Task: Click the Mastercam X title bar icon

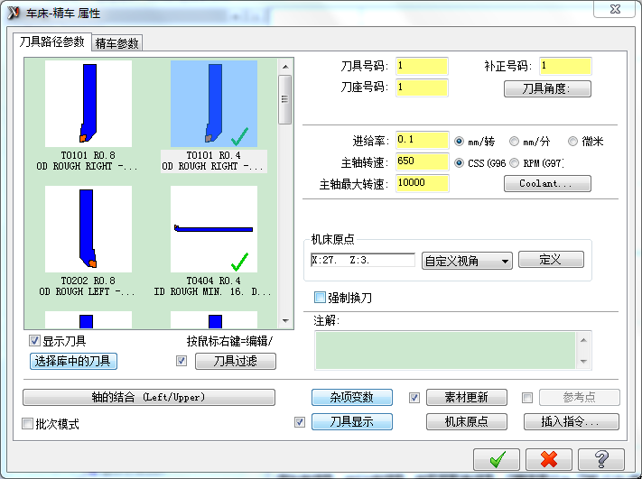Action: [14, 13]
